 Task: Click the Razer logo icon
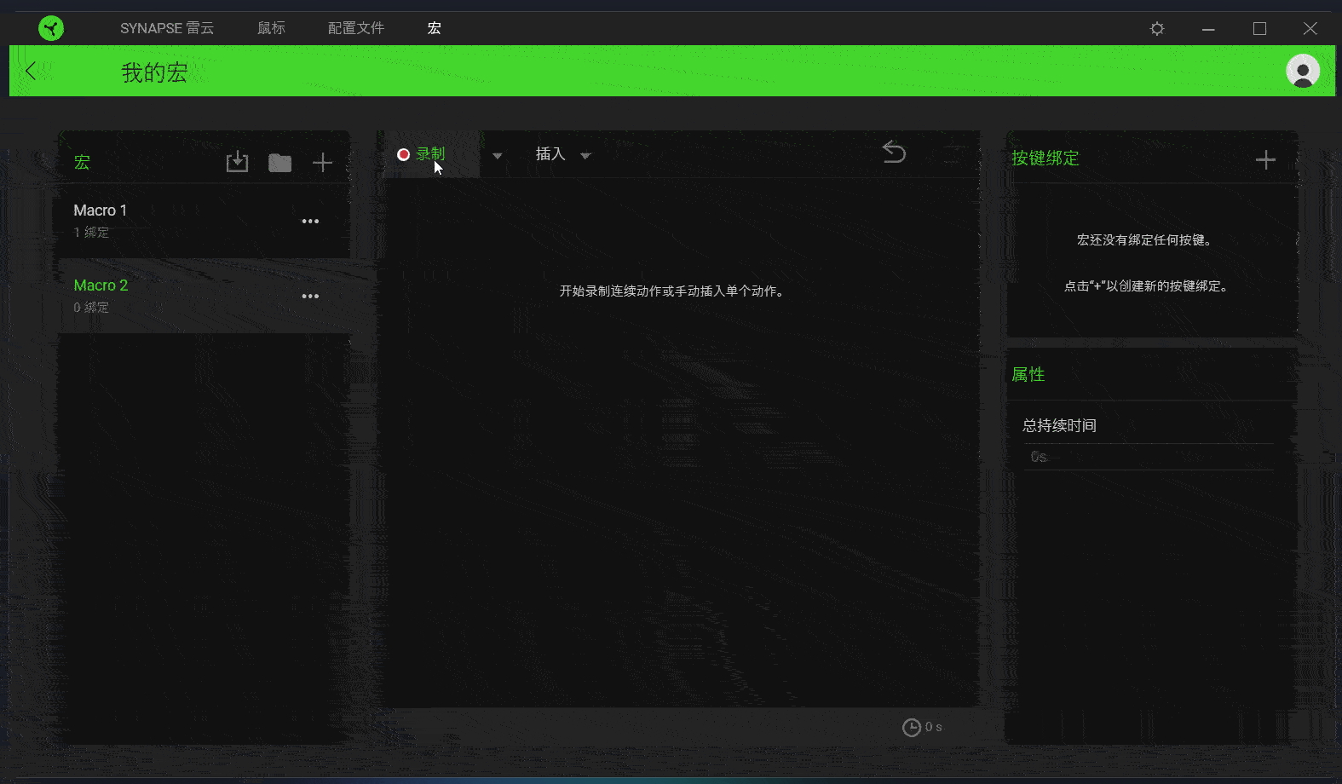point(51,28)
